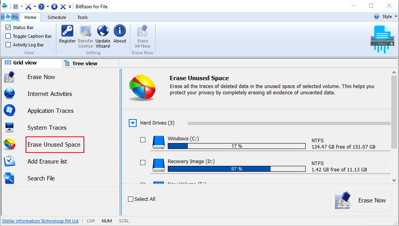The image size is (399, 226).
Task: Select System Traces label in sidebar
Action: click(47, 127)
